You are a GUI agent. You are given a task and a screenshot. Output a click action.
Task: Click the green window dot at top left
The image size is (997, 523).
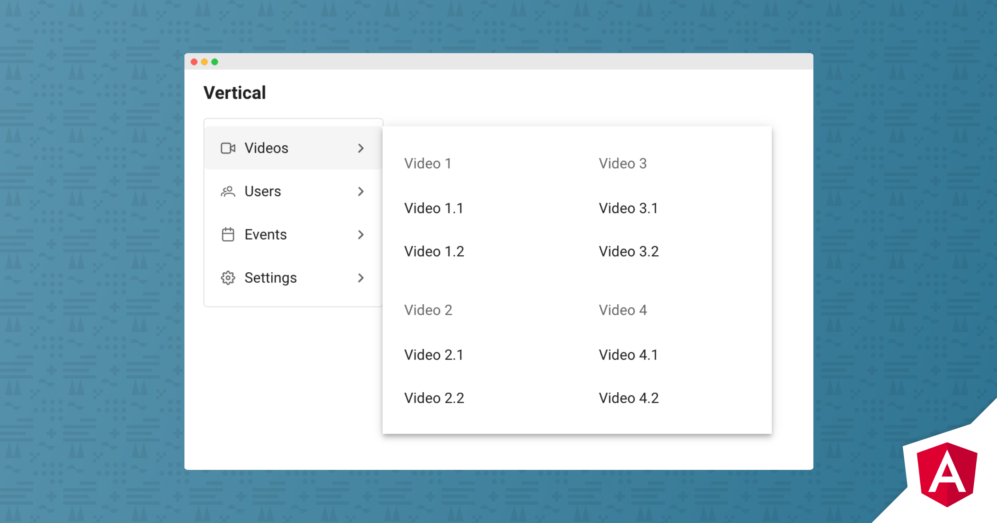214,61
